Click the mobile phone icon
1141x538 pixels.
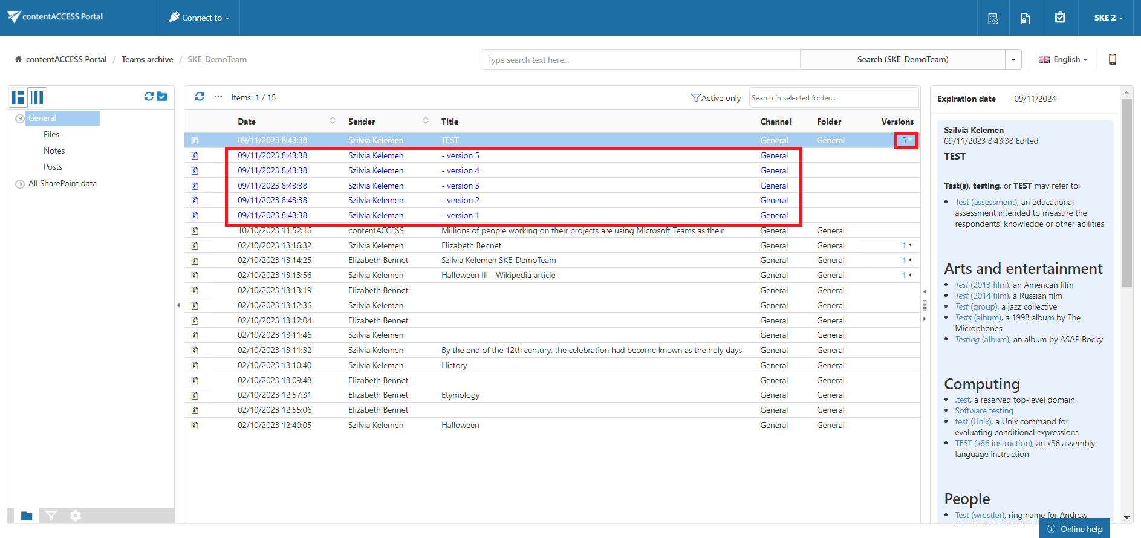[1112, 59]
